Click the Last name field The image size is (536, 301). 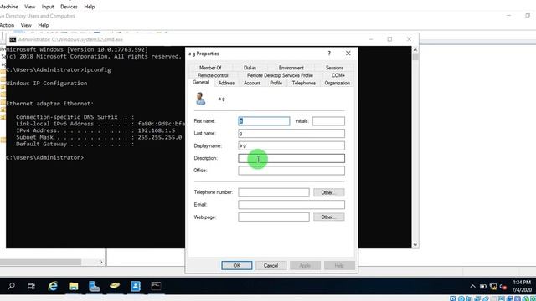click(291, 133)
